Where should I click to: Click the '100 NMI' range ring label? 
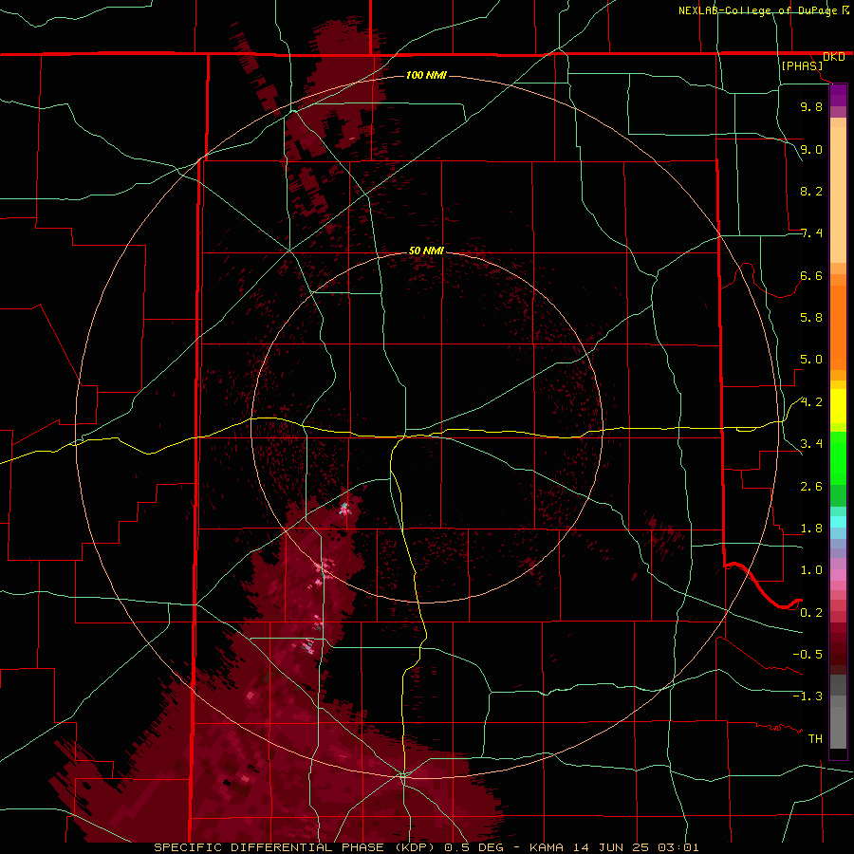pos(426,75)
